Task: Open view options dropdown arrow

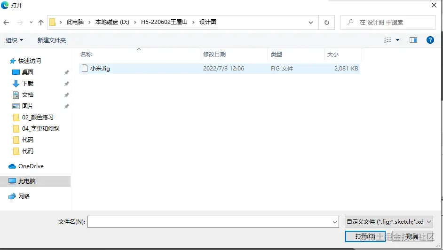Action: (x=397, y=40)
